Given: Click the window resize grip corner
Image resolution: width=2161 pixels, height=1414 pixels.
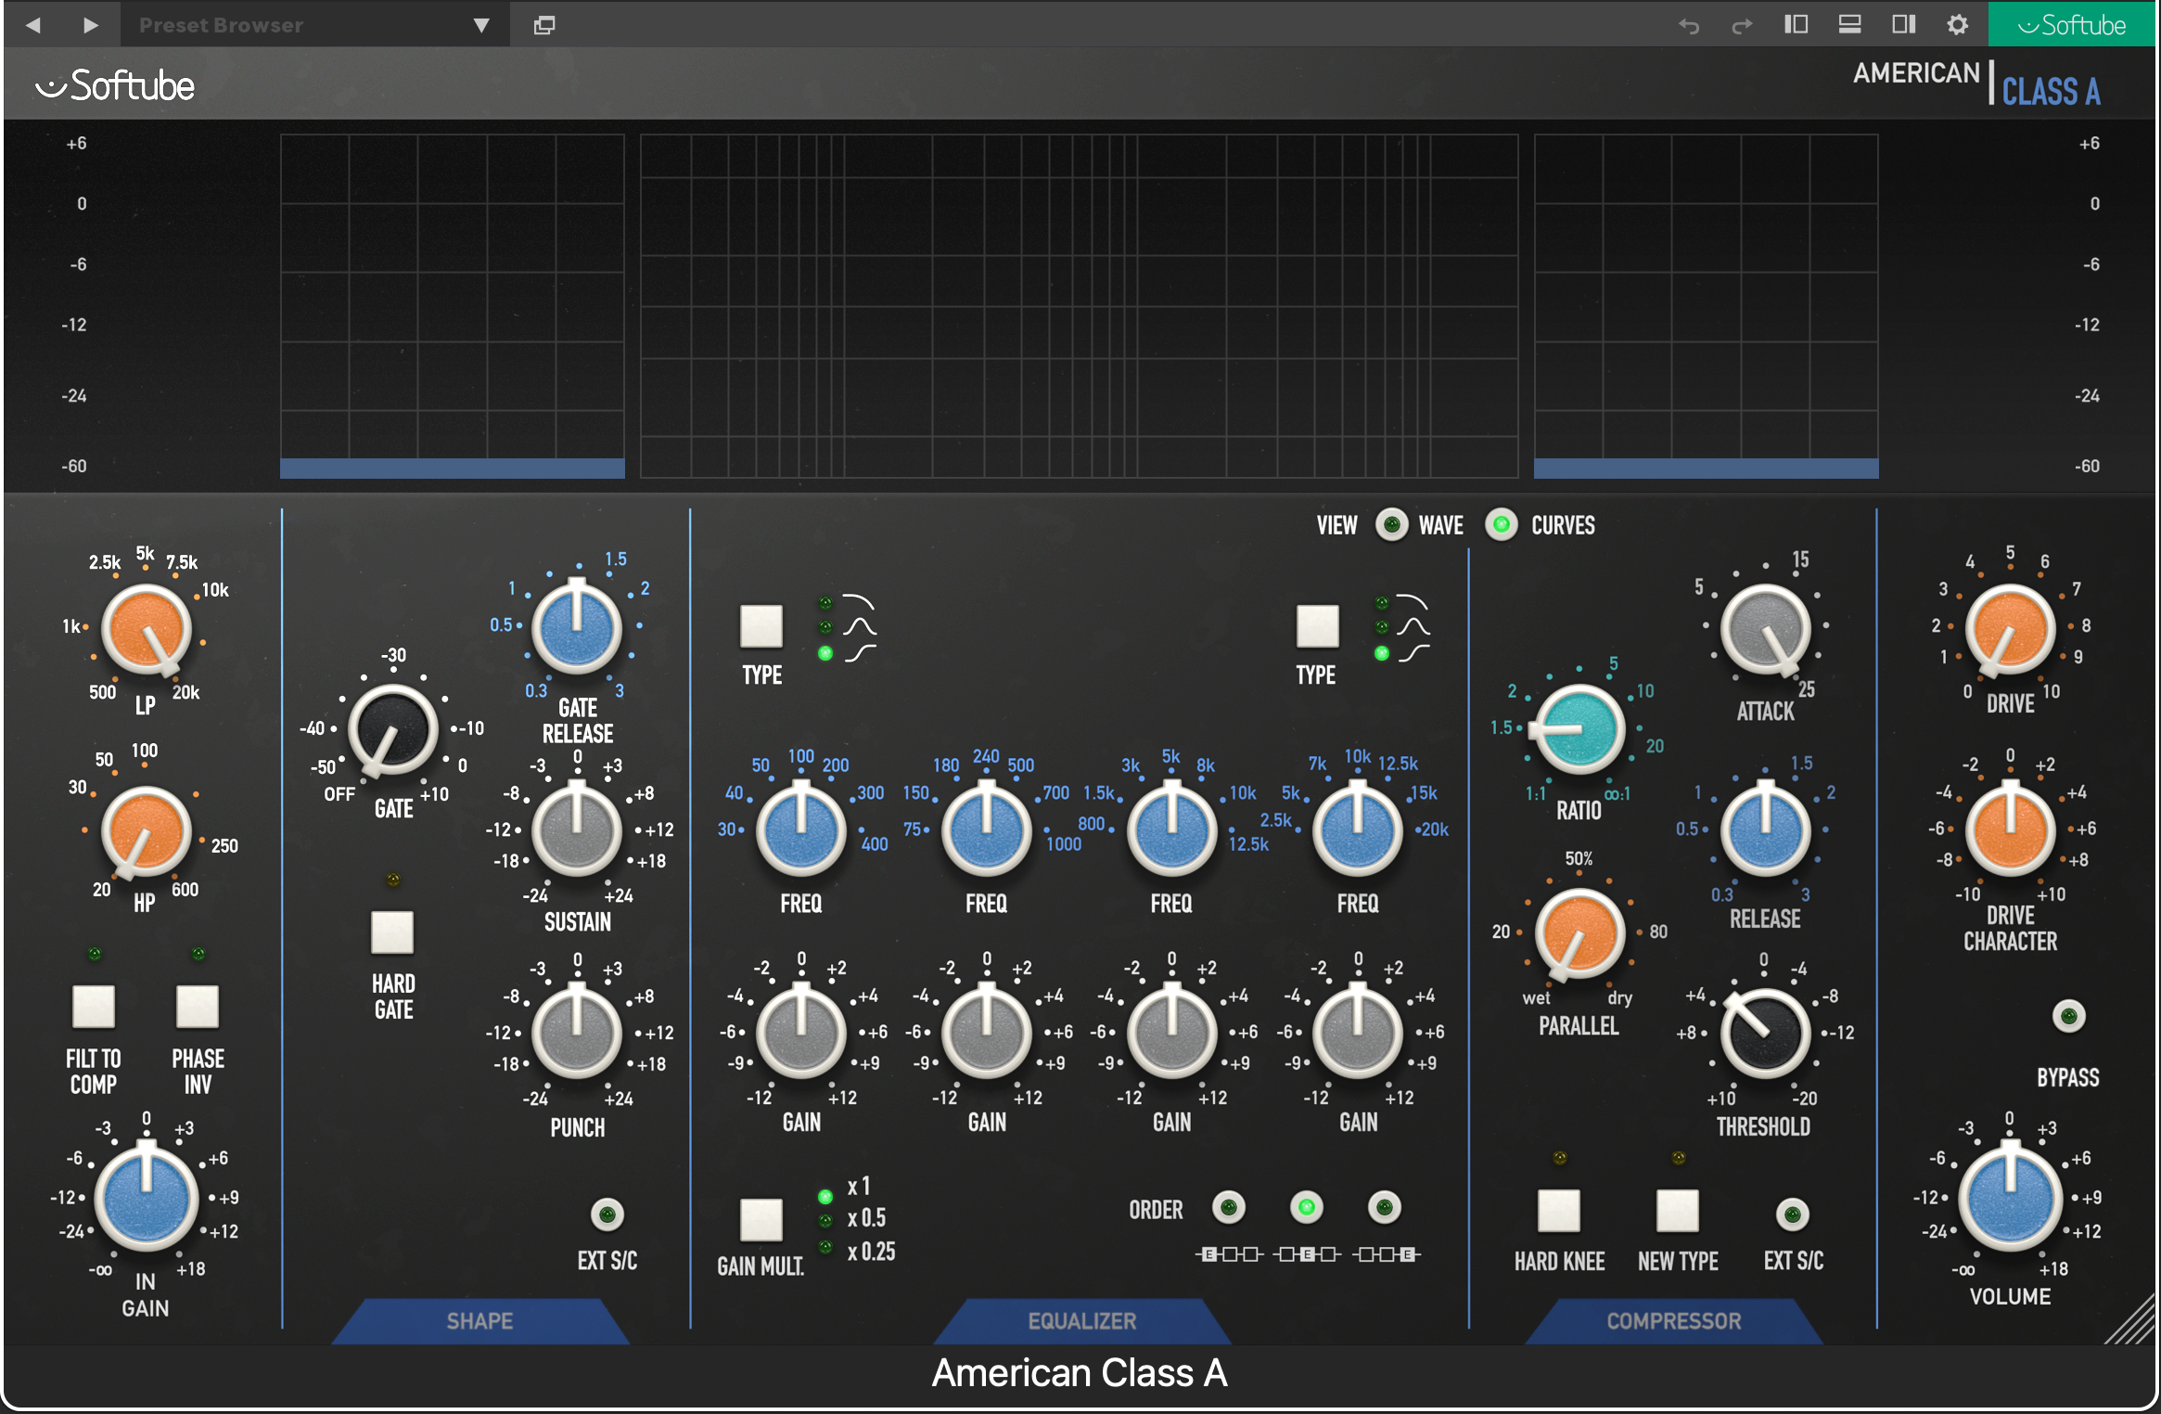Looking at the screenshot, I should [x=2130, y=1319].
